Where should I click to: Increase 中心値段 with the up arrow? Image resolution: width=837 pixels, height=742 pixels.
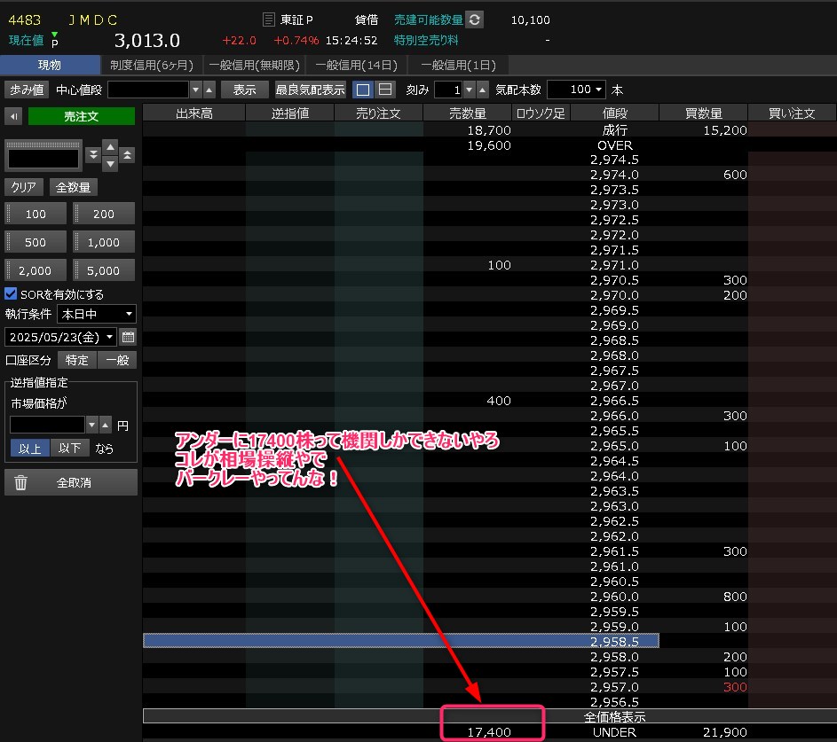point(209,90)
